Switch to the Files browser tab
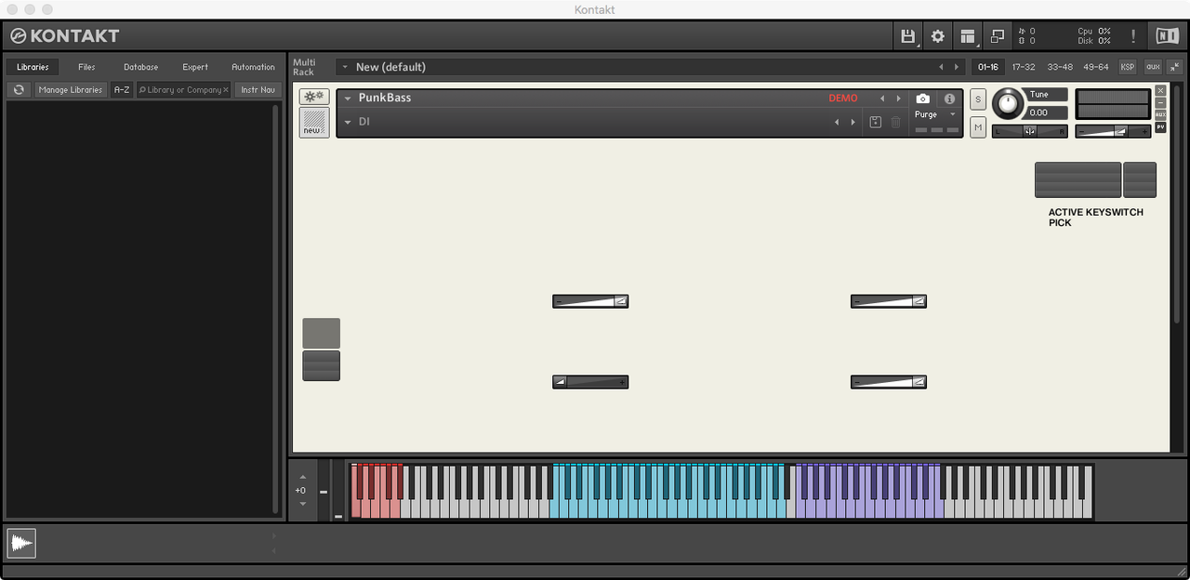Screen dimensions: 1190x580 (x=86, y=67)
